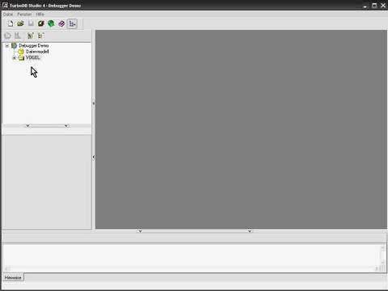Select the Datenmodell tree item

pos(37,52)
